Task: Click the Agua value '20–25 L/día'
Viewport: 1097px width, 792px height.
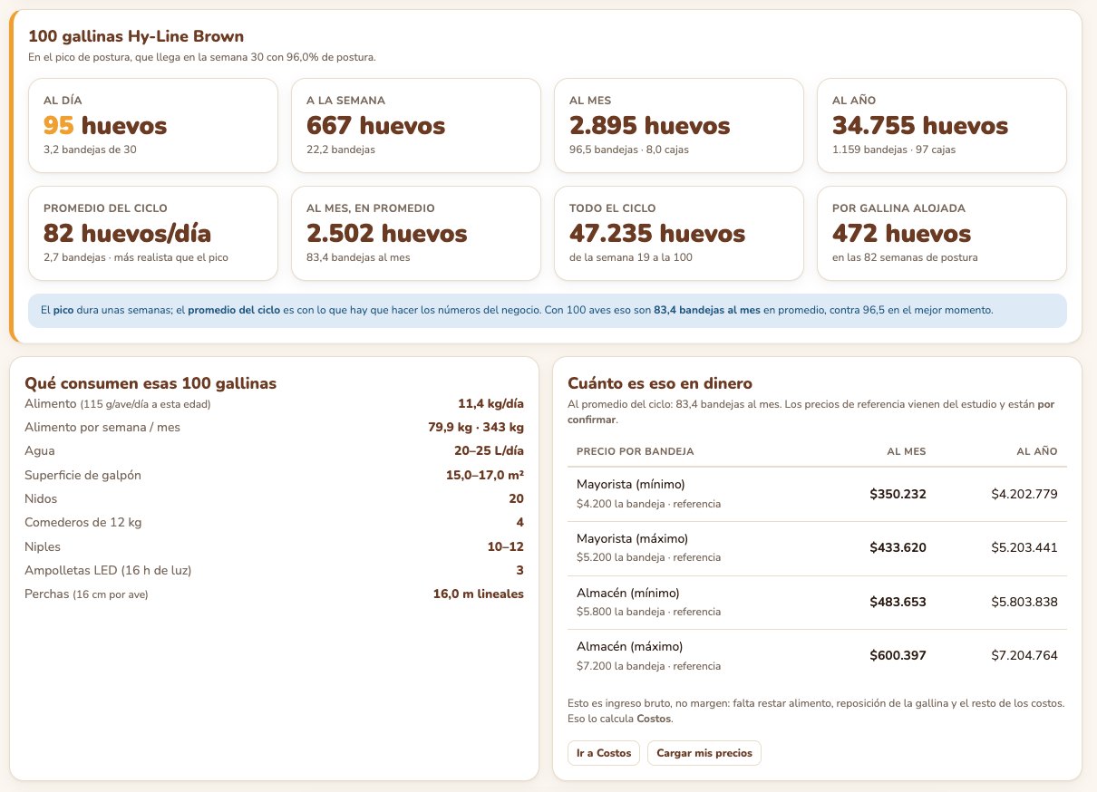Action: (x=490, y=450)
